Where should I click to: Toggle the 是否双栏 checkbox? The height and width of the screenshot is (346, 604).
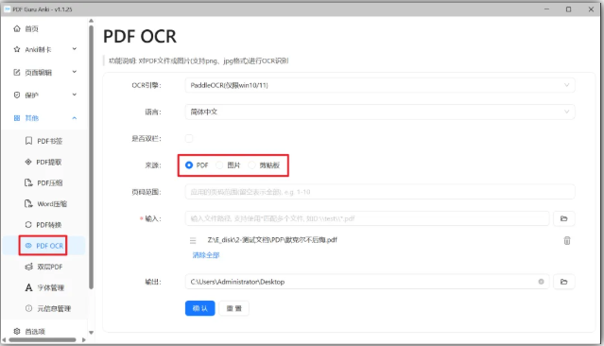point(189,138)
